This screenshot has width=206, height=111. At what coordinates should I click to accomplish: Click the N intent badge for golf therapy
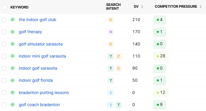point(111,32)
